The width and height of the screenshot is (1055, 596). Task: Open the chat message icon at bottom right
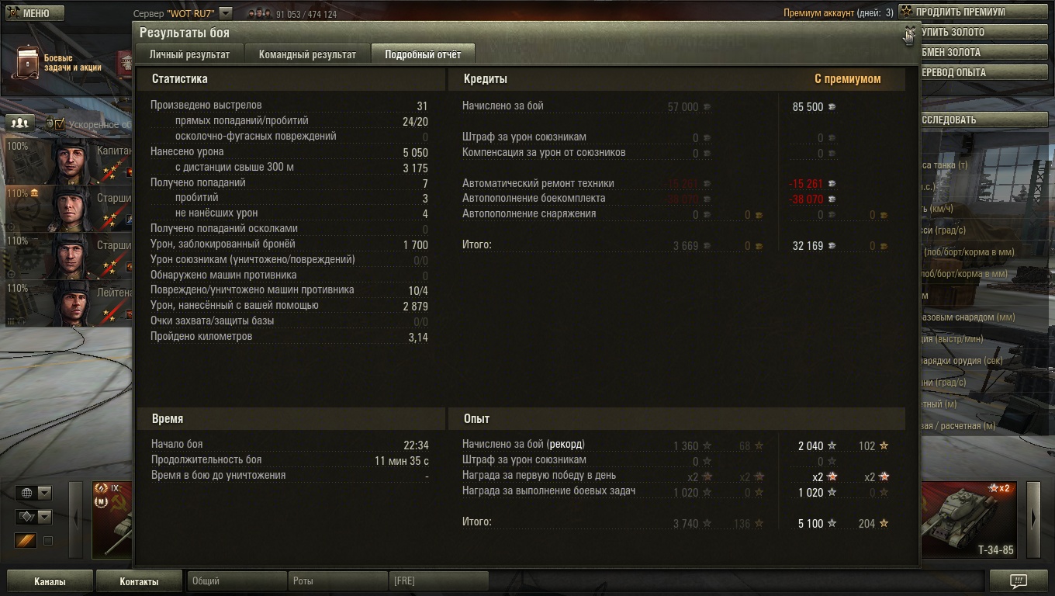tap(1019, 580)
